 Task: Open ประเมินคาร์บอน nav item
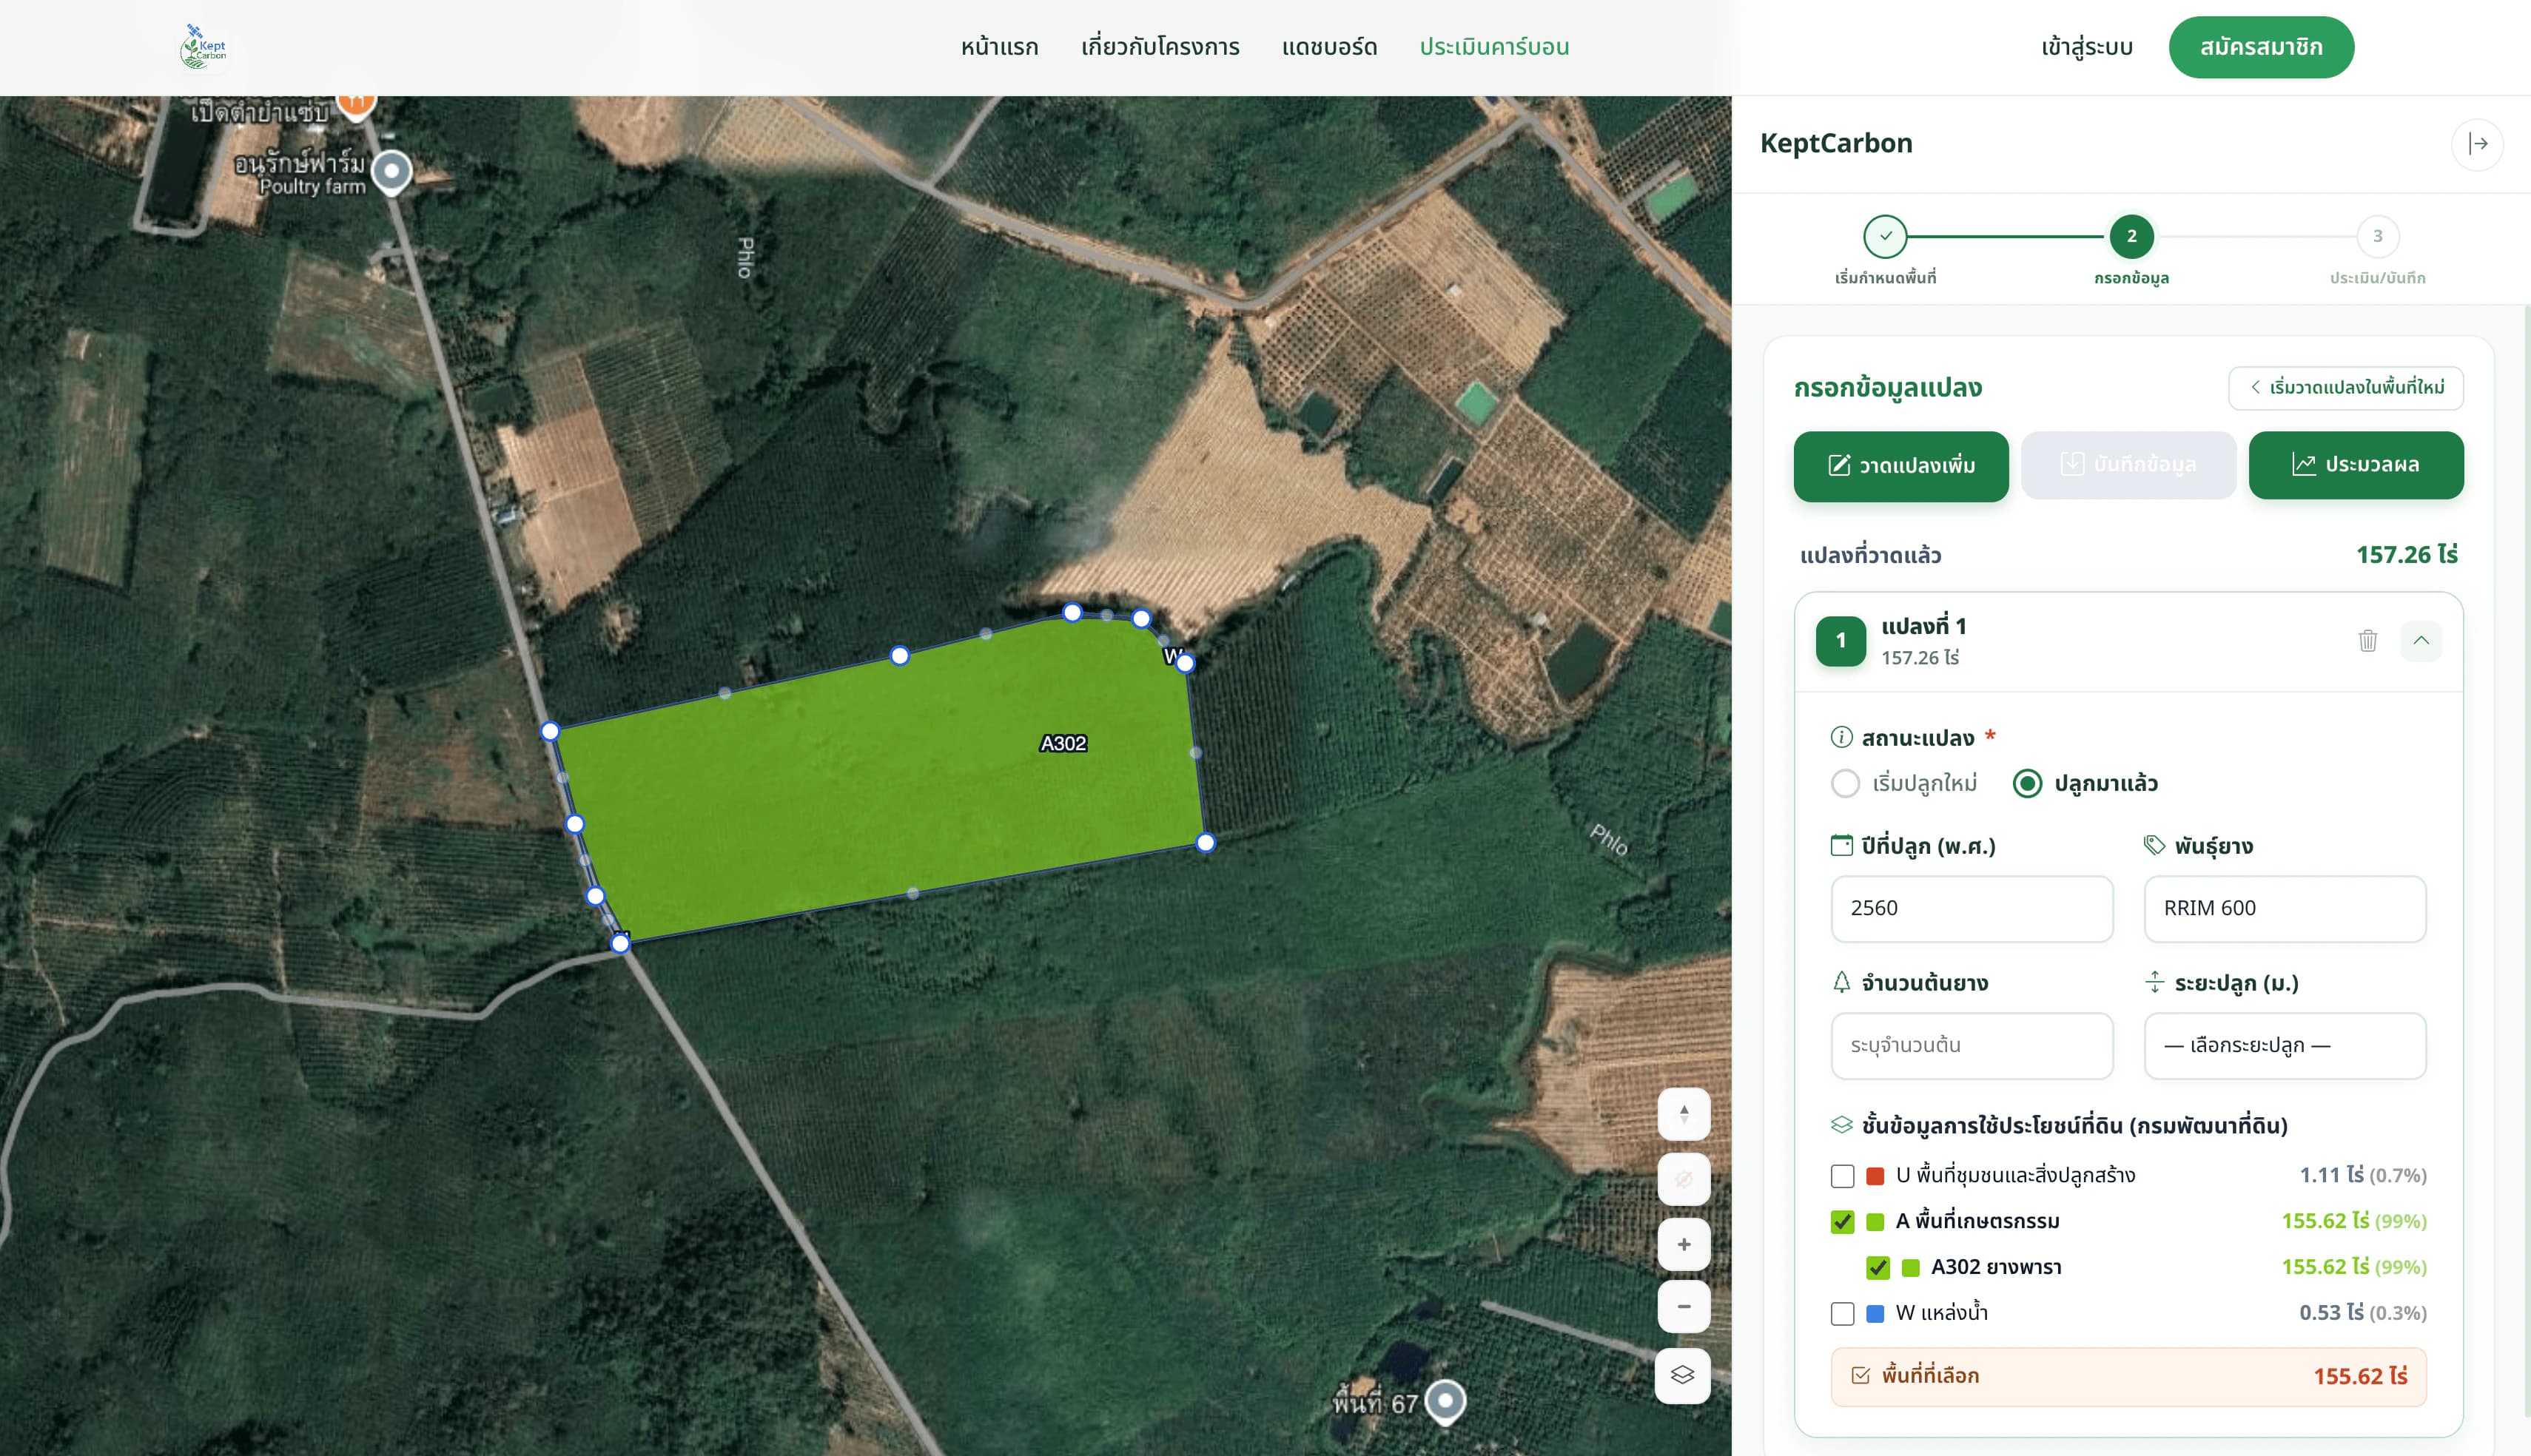[1494, 47]
